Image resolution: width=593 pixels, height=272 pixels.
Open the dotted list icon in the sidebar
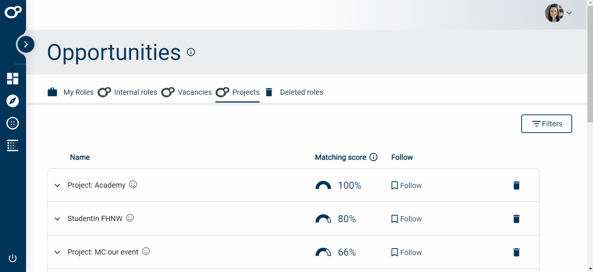tap(13, 146)
